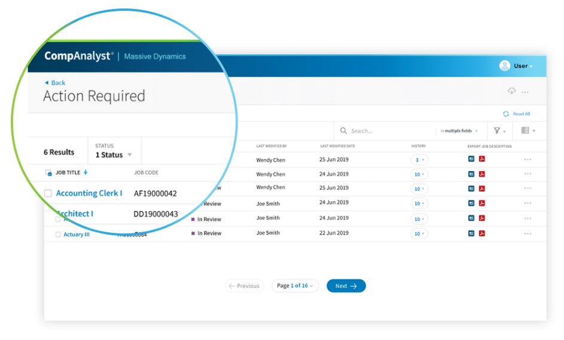Go to the Next page
Viewport: 564px width, 340px height.
[346, 286]
